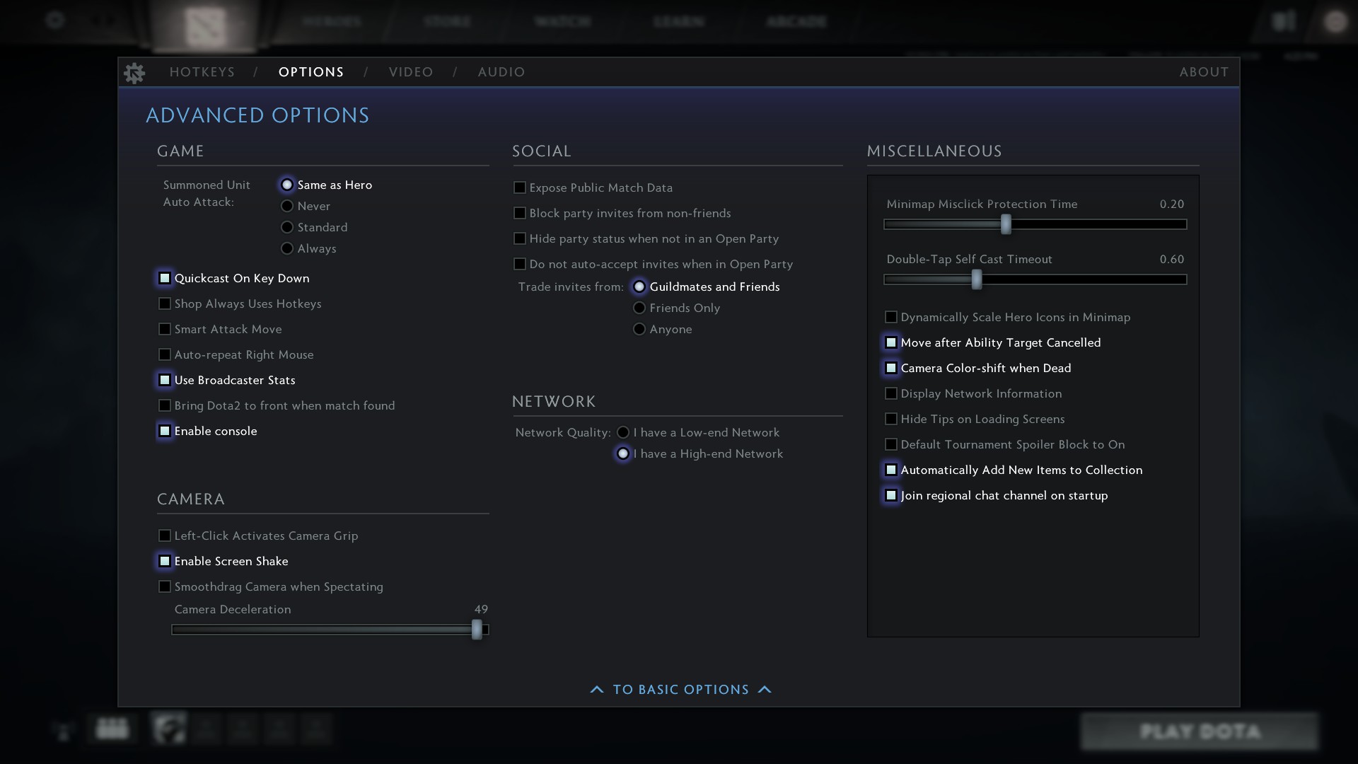1358x764 pixels.
Task: Open the Video settings tab
Action: click(410, 72)
